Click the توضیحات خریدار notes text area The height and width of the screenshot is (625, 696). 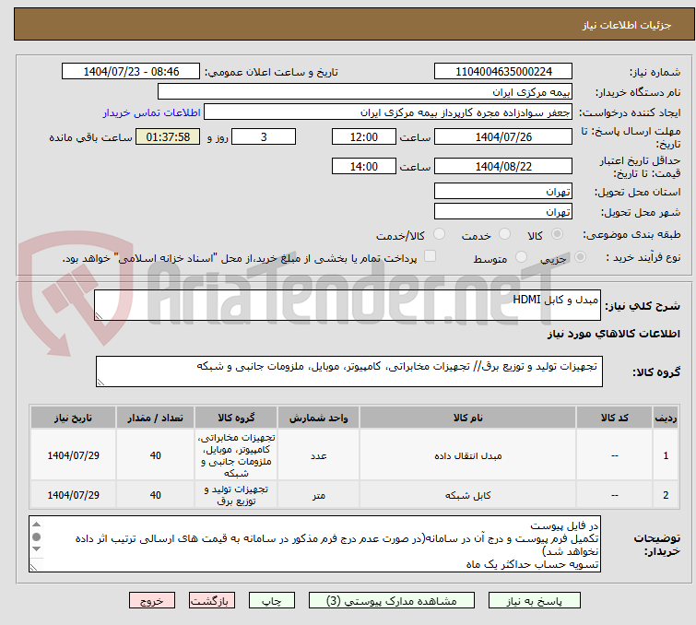tap(314, 544)
